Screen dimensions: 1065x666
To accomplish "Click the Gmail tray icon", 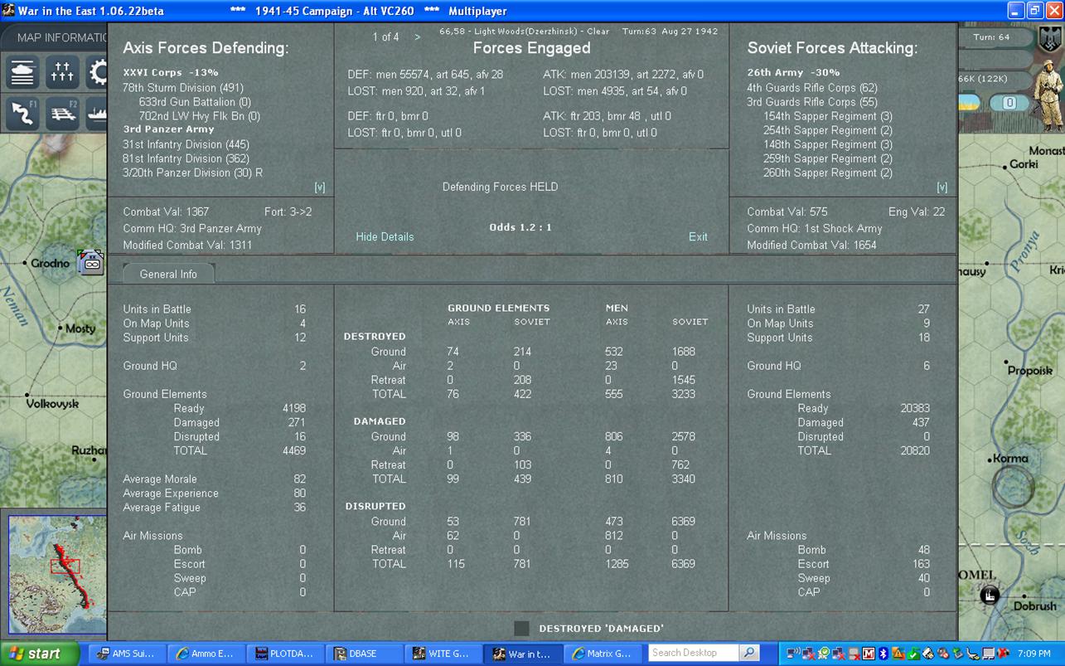I will [x=868, y=654].
